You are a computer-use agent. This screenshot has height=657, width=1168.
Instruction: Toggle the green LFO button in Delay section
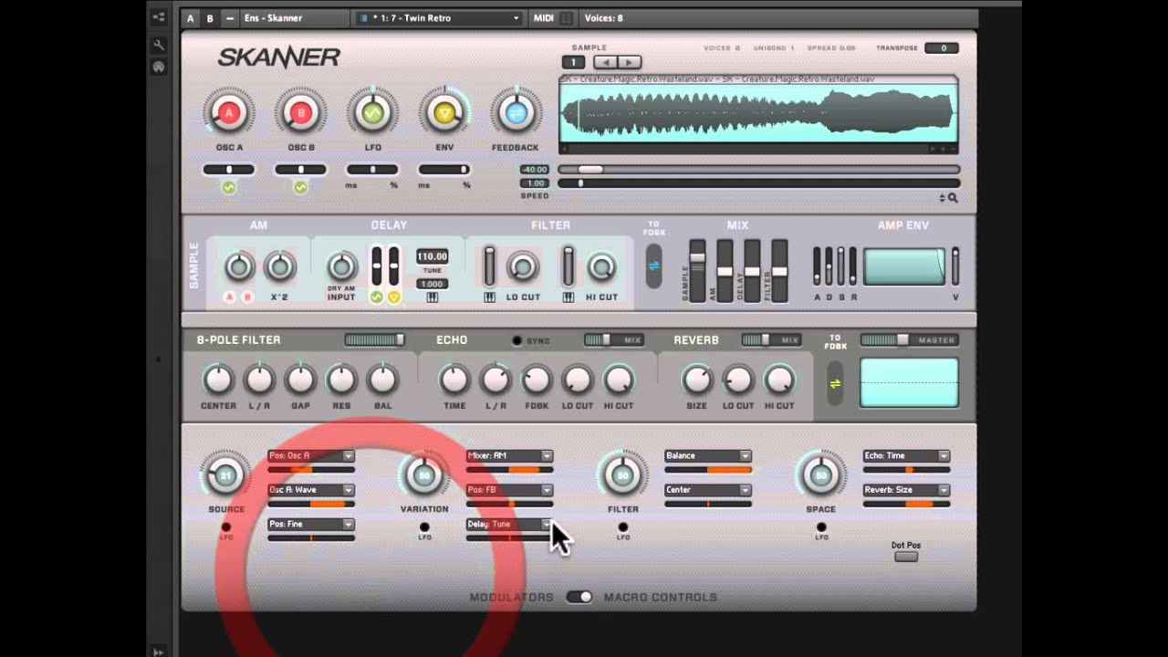(376, 297)
